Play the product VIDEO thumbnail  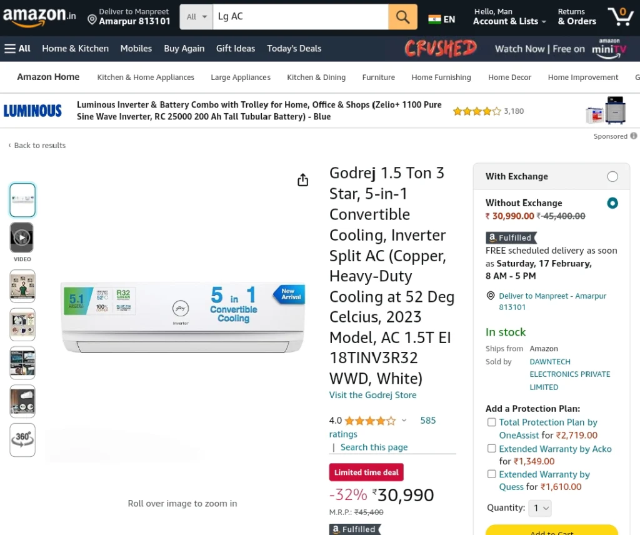tap(22, 237)
